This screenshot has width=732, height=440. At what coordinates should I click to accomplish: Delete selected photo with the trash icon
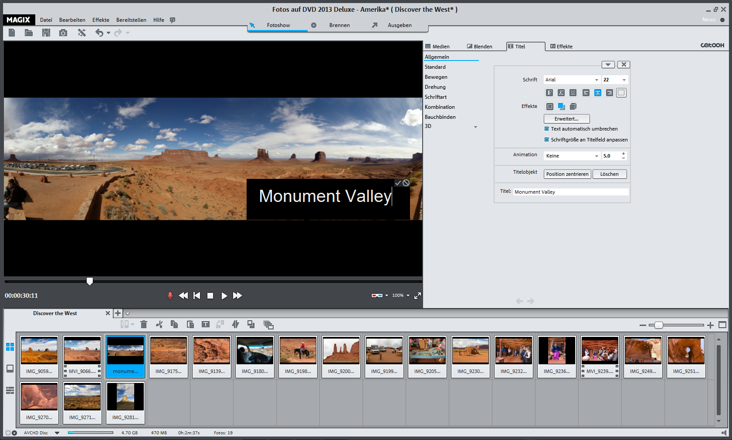click(144, 324)
